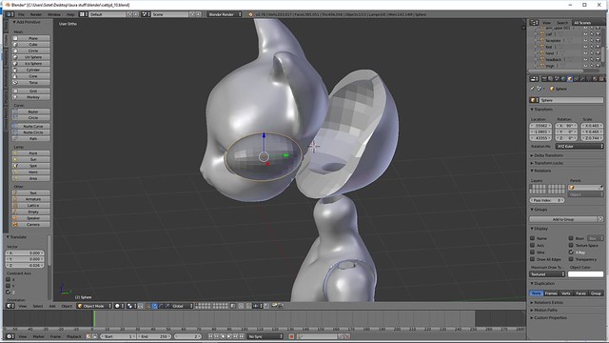Toggle the X-Ray checkbox
Image resolution: width=609 pixels, height=343 pixels.
pyautogui.click(x=571, y=252)
